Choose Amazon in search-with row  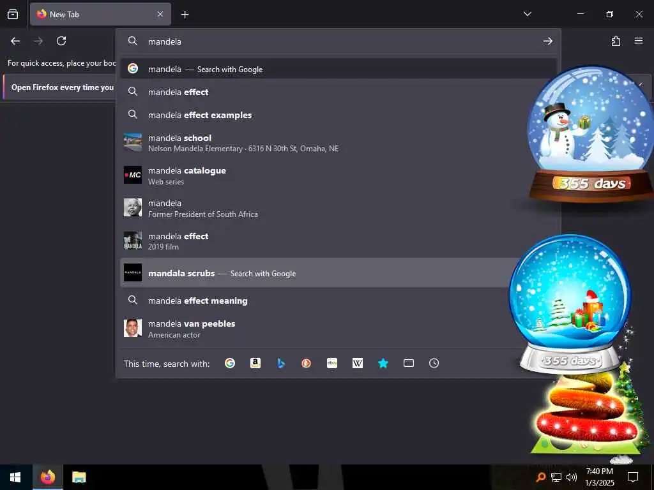(255, 363)
